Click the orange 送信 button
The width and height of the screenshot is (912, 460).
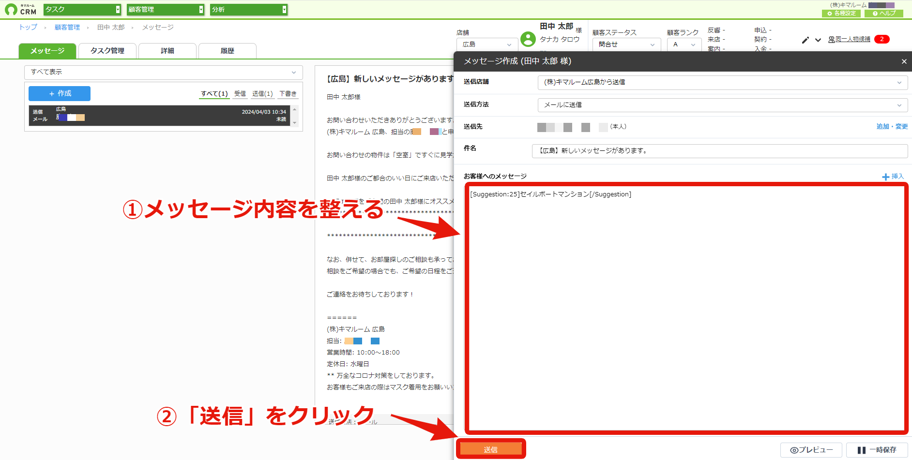click(491, 449)
